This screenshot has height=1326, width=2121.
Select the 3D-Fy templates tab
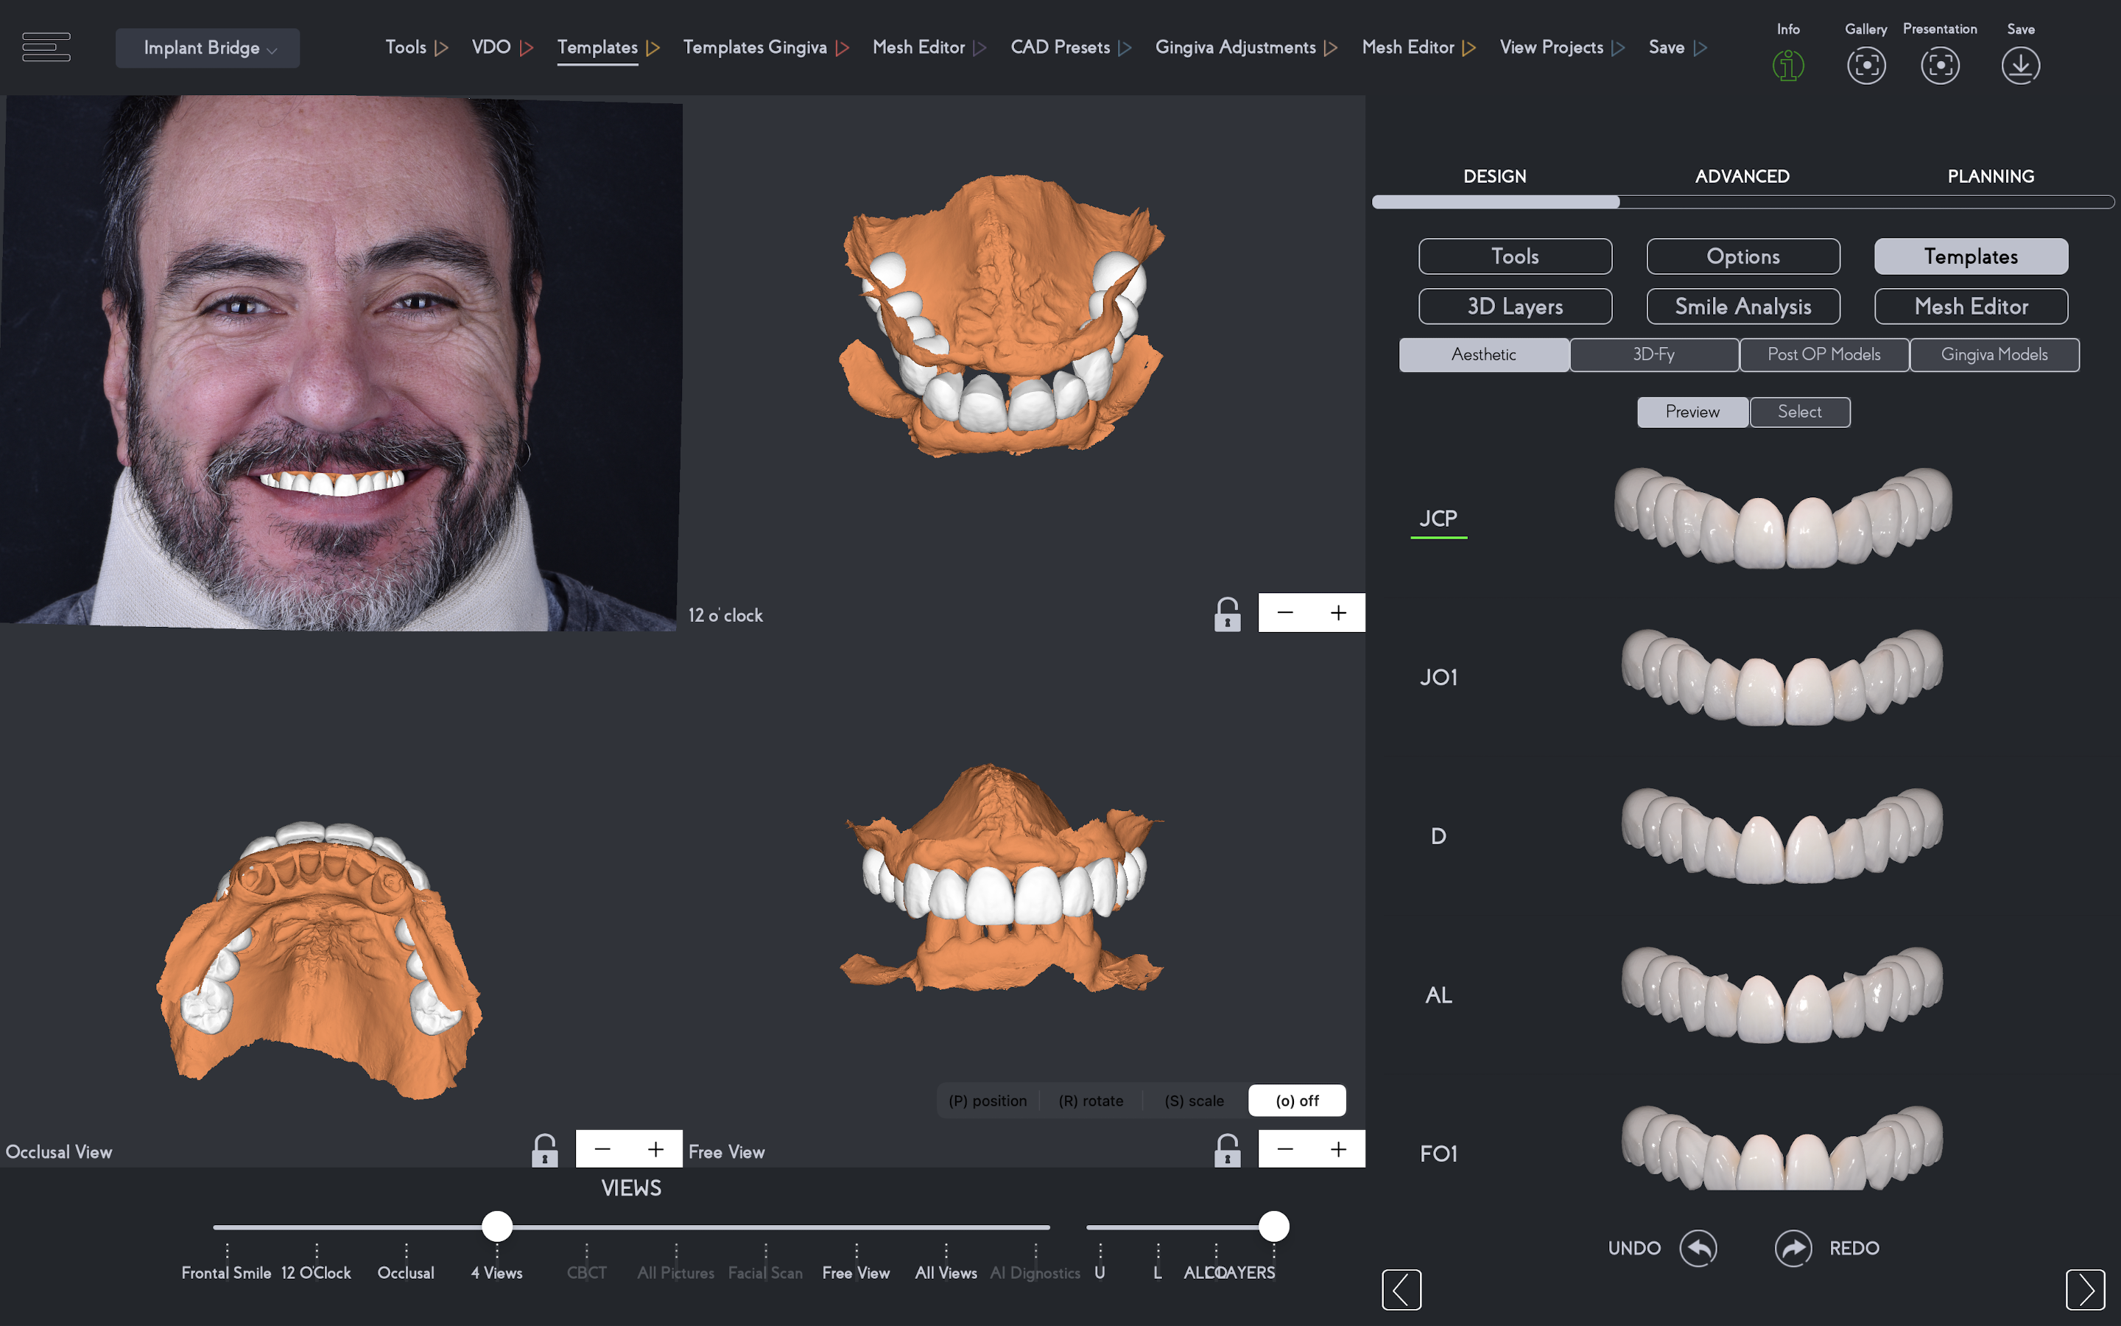1653,354
